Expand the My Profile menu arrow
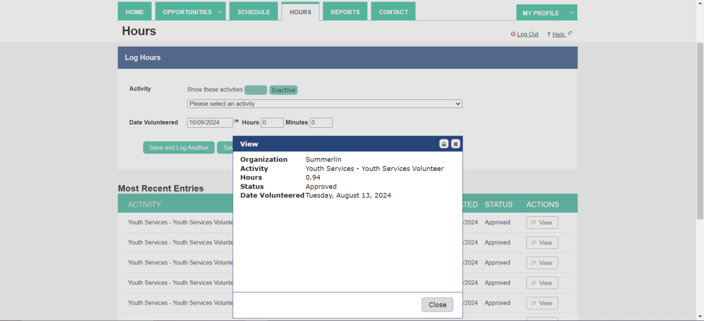The width and height of the screenshot is (704, 321). [571, 13]
